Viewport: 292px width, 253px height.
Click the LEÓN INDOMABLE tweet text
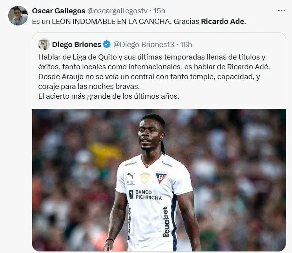[139, 22]
